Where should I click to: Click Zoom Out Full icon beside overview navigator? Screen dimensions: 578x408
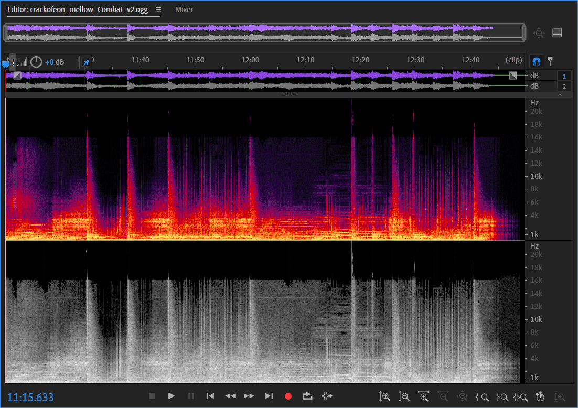coord(539,33)
